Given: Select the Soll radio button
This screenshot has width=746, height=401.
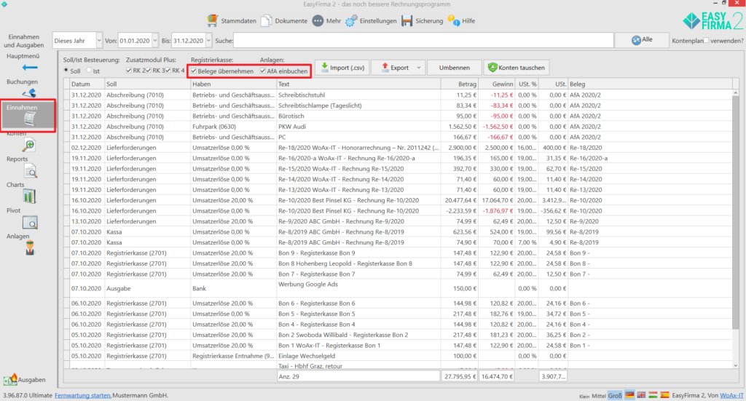Looking at the screenshot, I should pos(66,71).
